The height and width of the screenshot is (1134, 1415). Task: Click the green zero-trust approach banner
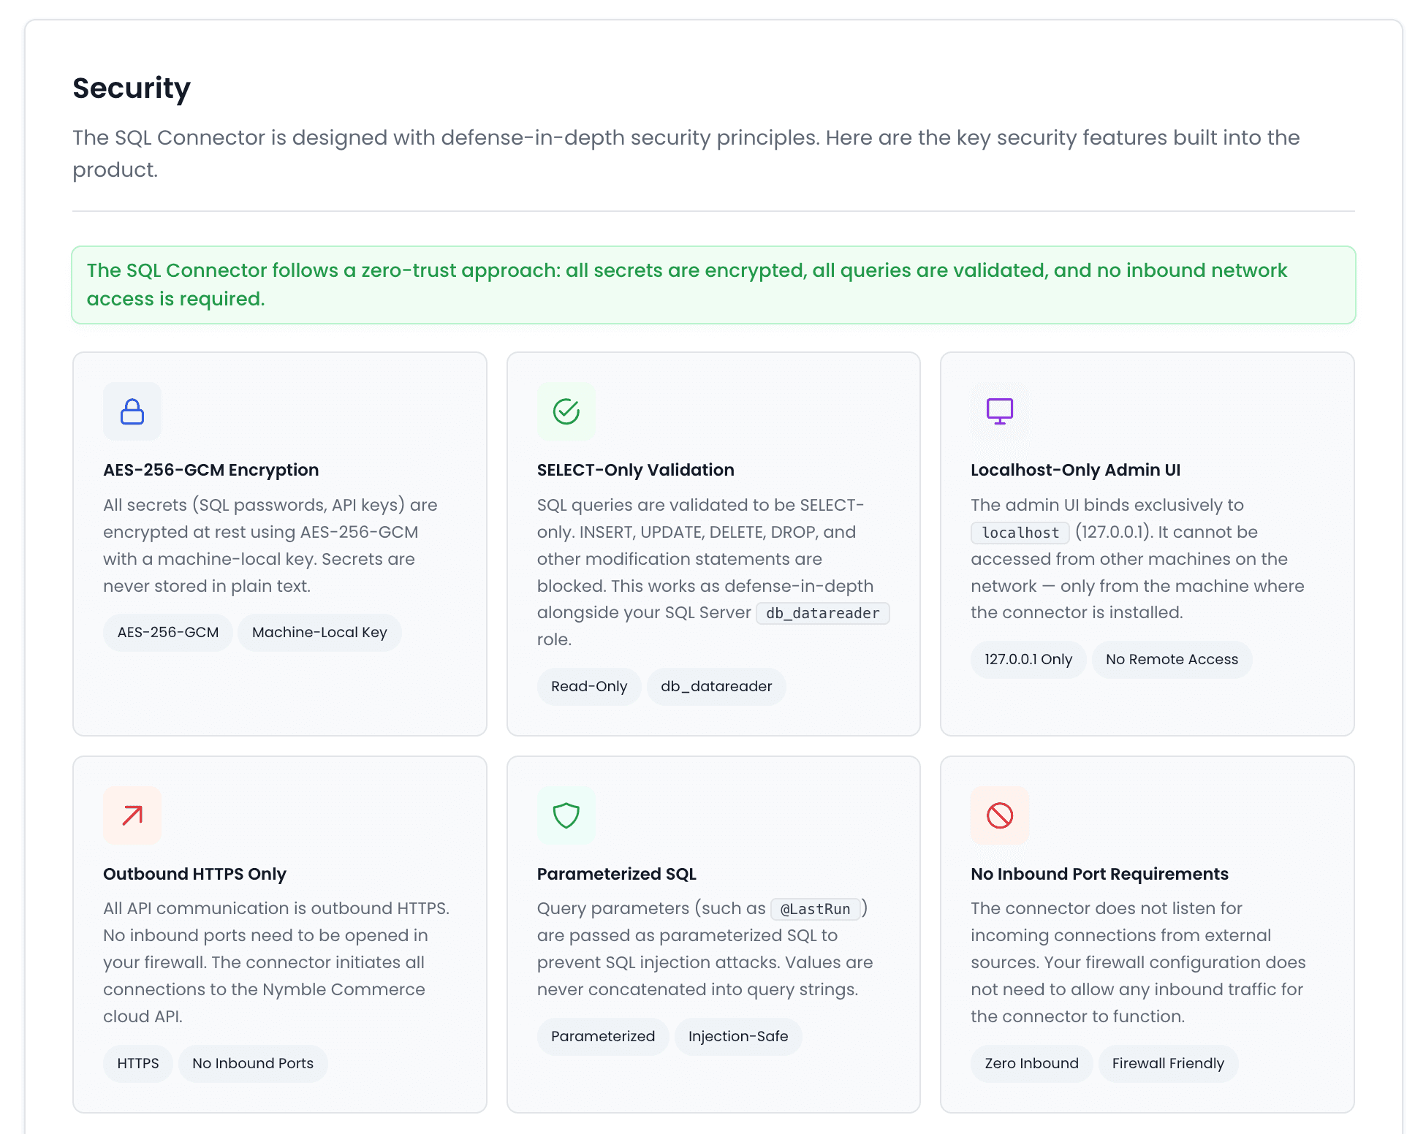coord(713,285)
